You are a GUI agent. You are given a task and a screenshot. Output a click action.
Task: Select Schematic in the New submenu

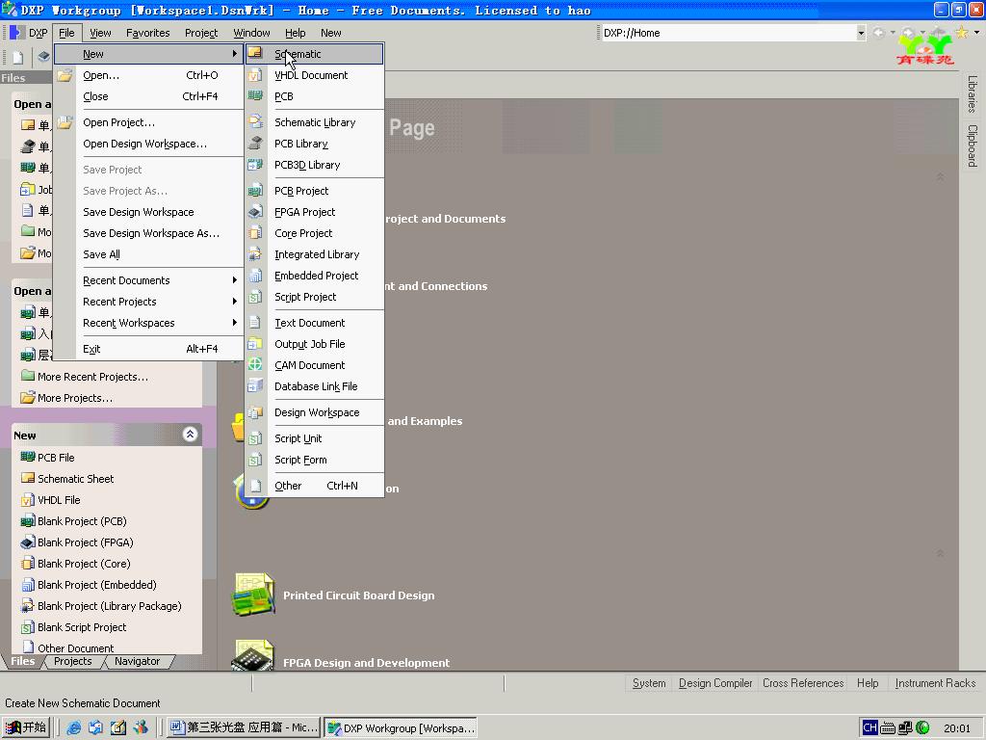tap(314, 54)
